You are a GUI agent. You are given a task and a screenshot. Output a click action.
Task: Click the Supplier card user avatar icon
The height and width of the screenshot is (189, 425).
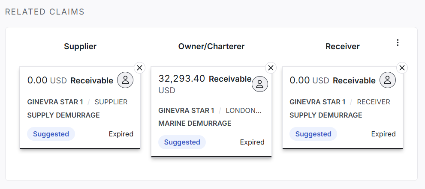point(125,80)
